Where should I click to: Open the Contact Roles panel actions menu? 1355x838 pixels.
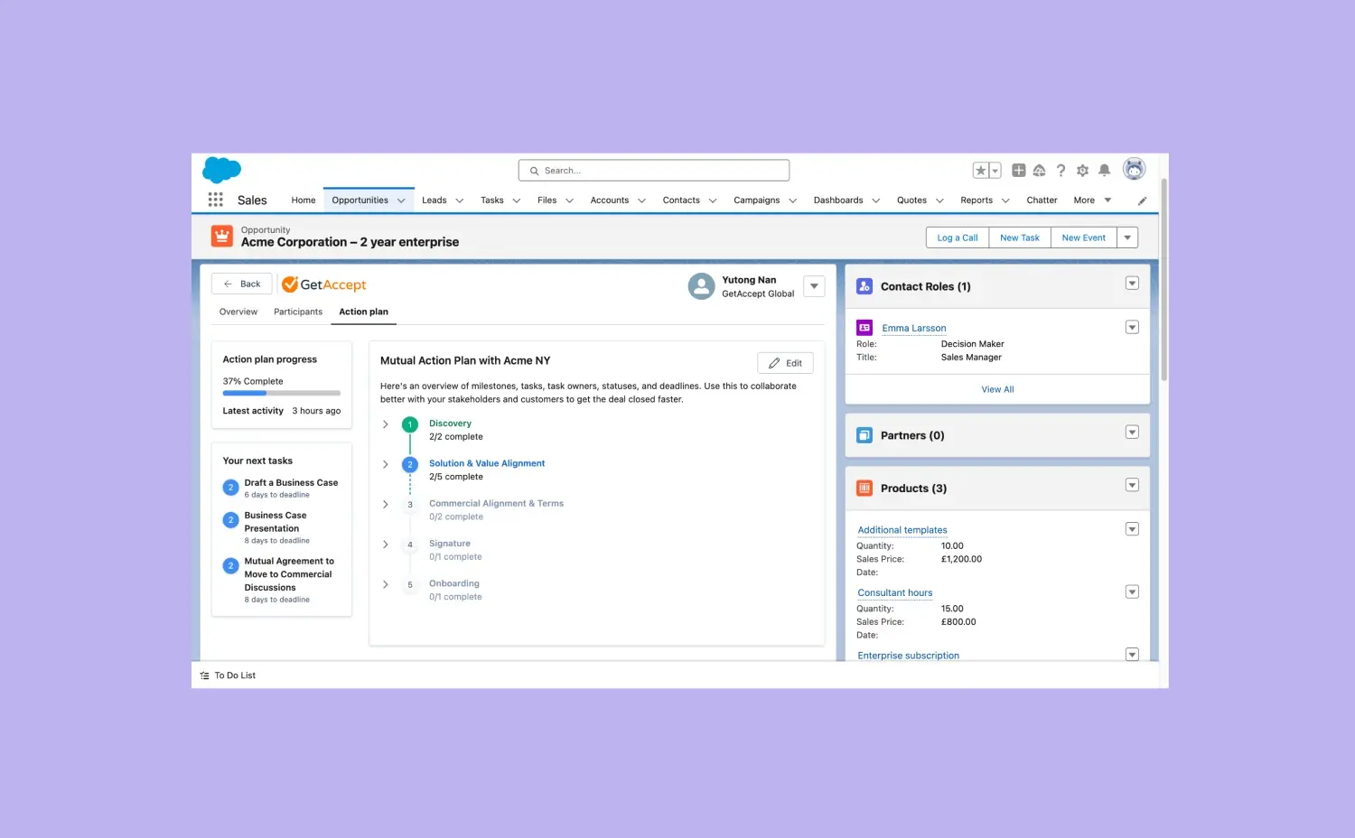point(1132,283)
